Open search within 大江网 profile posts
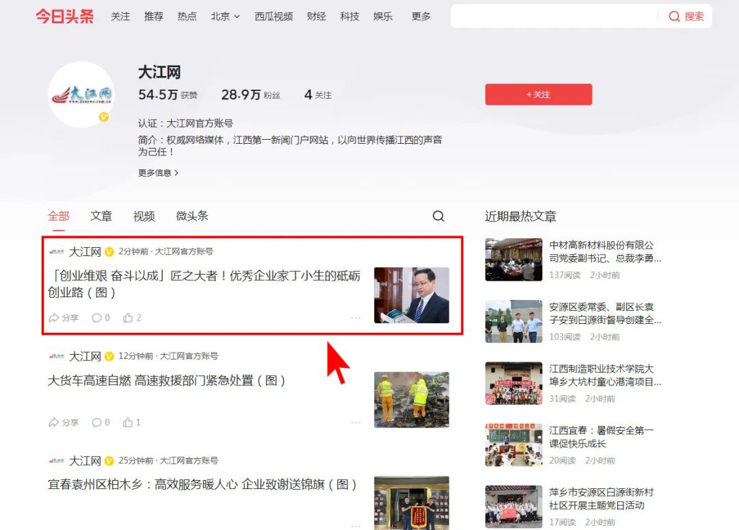The image size is (739, 530). pos(439,216)
